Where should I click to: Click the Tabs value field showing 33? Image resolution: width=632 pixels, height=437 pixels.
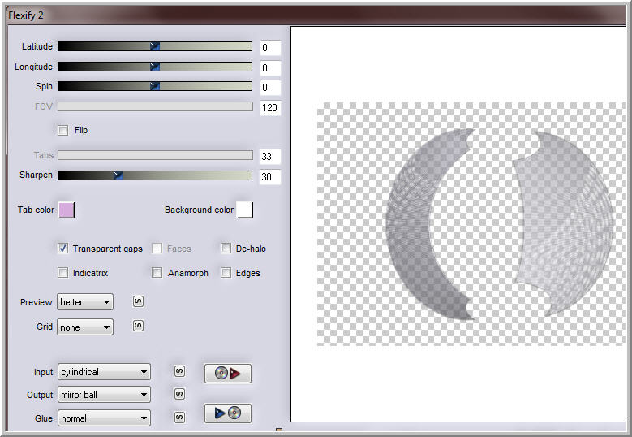pos(270,157)
